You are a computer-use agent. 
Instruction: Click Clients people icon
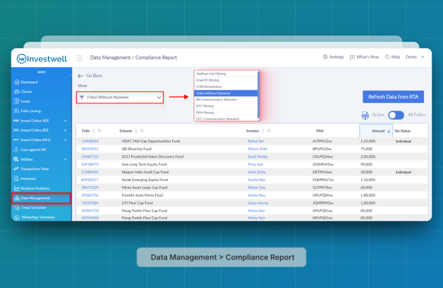pyautogui.click(x=16, y=92)
